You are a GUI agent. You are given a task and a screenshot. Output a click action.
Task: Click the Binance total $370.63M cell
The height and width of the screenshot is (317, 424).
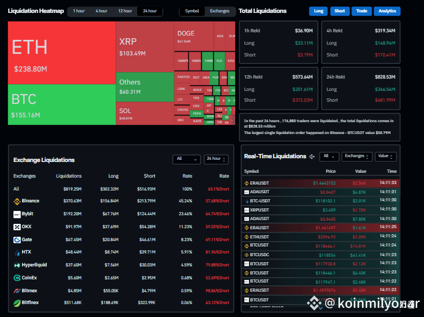[x=73, y=201]
